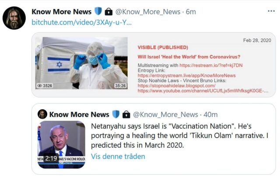Screen dimensions: 280x176
Task: Open the bitchute.com video link
Action: pos(82,22)
